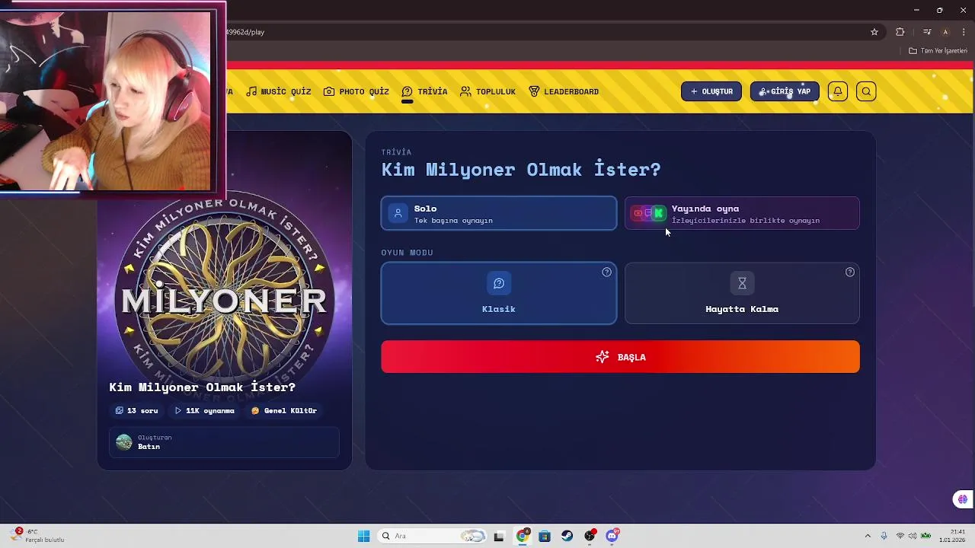
Task: Click the Giriş Yap login button
Action: [x=785, y=91]
